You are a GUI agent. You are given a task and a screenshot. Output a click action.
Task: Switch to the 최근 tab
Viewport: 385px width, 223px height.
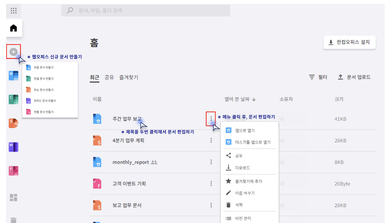94,77
